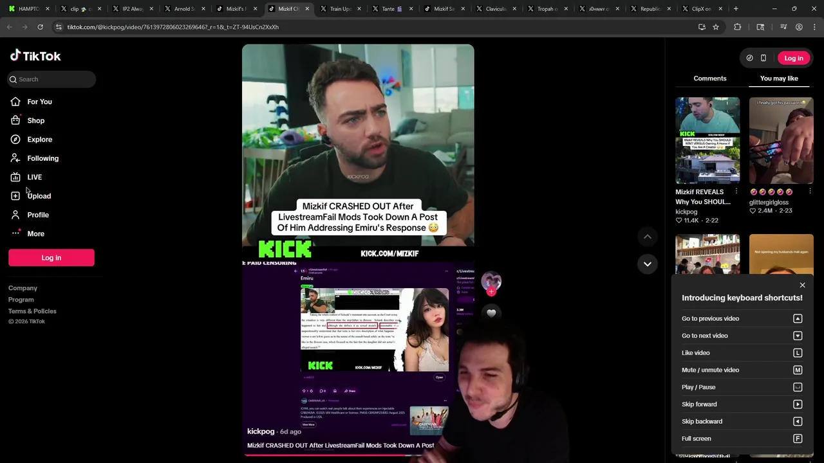Click the Mute / unmute shortcut key M
Screen dimensions: 824x463
click(x=798, y=370)
